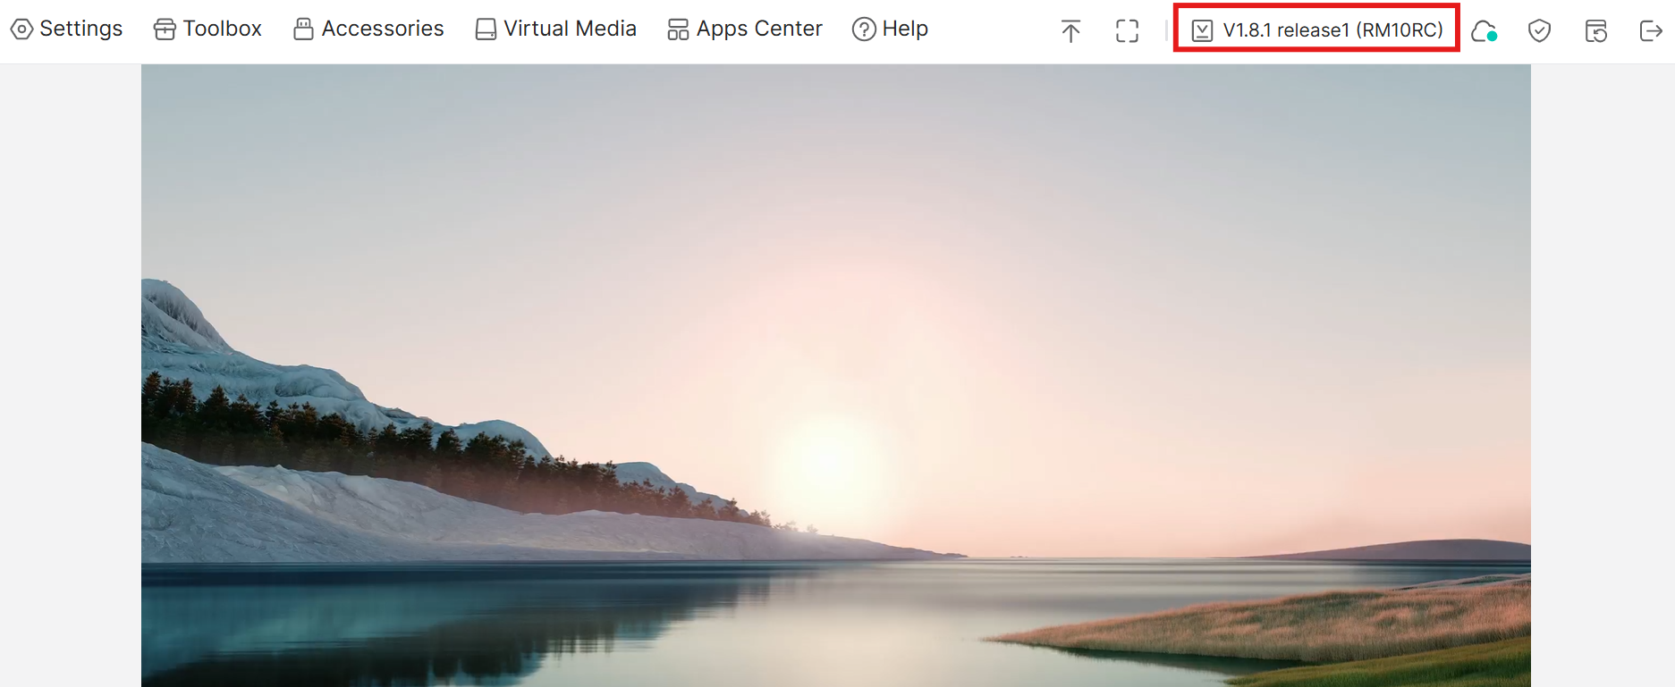The height and width of the screenshot is (687, 1675).
Task: Log out using the exit icon
Action: click(1650, 31)
